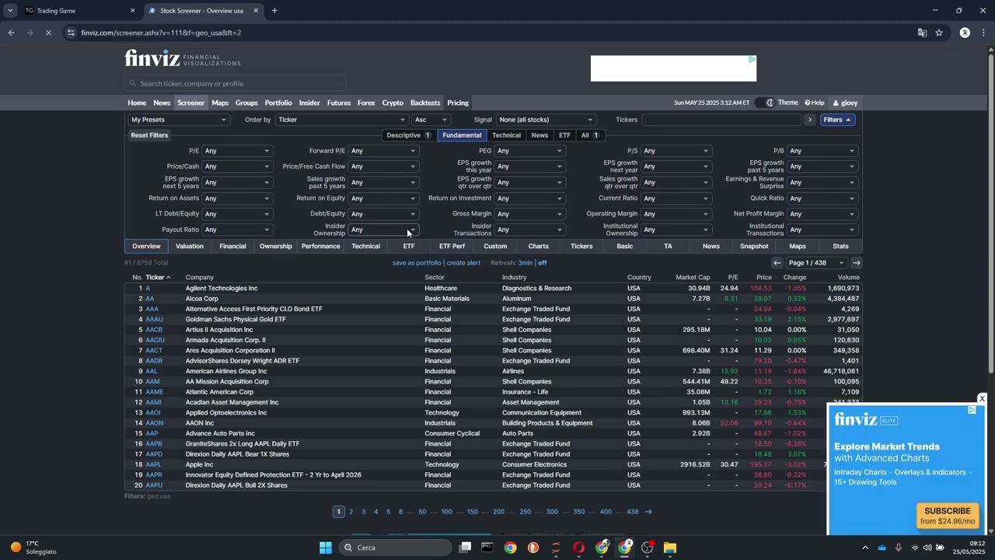The width and height of the screenshot is (995, 560).
Task: Open the Debt/Equity filter dropdown
Action: tap(383, 214)
